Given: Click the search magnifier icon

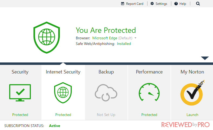Looking at the screenshot, I should pos(198,4).
